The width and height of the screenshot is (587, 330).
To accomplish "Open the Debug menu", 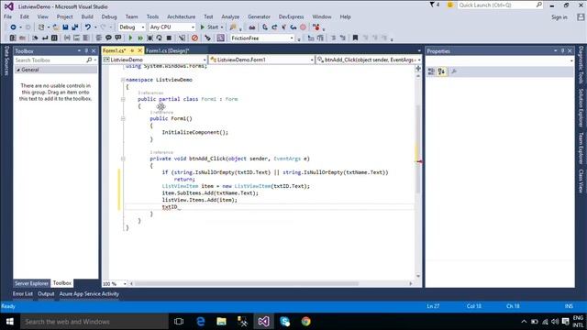I will point(109,16).
